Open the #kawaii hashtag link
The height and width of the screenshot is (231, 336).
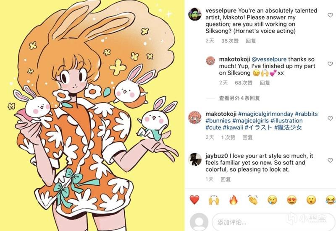pyautogui.click(x=233, y=127)
